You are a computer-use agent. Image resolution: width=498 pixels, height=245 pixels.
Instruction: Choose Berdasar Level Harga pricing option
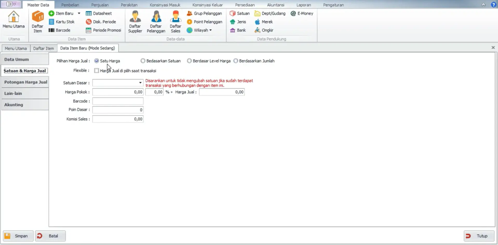tap(189, 61)
